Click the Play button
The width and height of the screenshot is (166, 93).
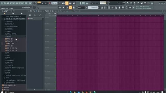pos(43,3)
